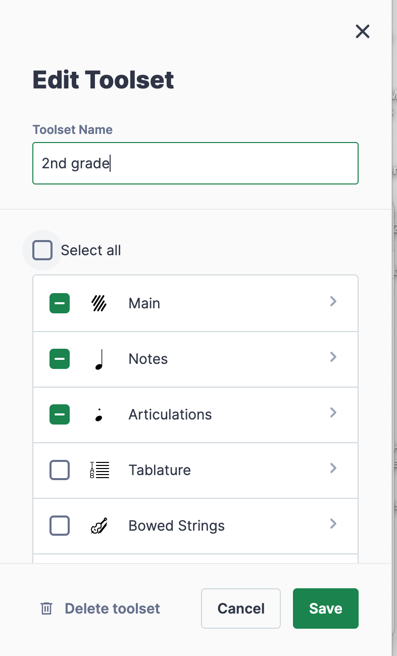Toggle the Notes category checkbox
Image resolution: width=397 pixels, height=656 pixels.
(x=60, y=359)
